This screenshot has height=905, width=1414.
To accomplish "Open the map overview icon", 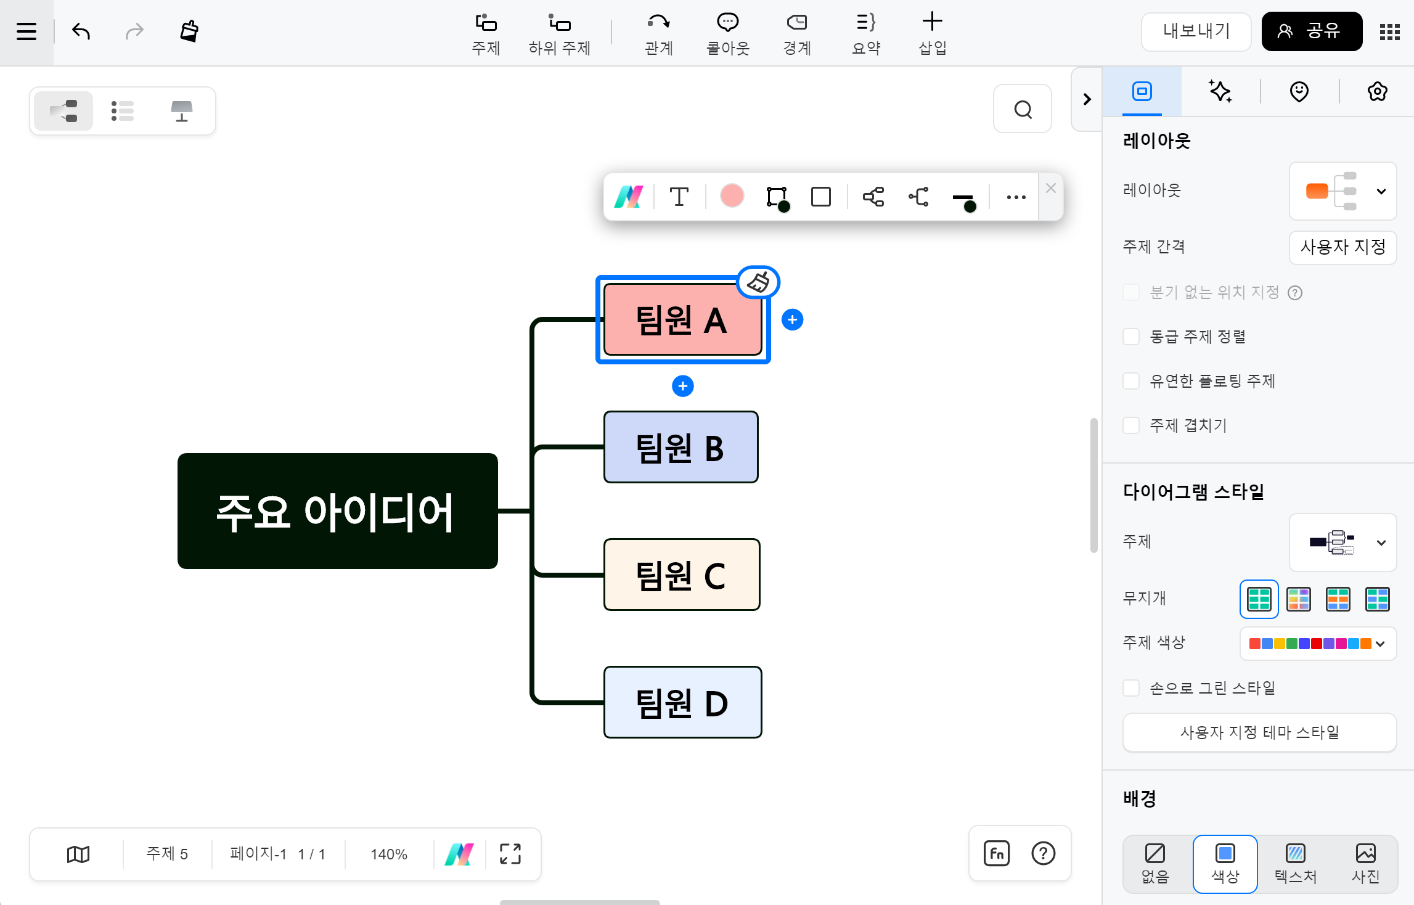I will point(78,854).
